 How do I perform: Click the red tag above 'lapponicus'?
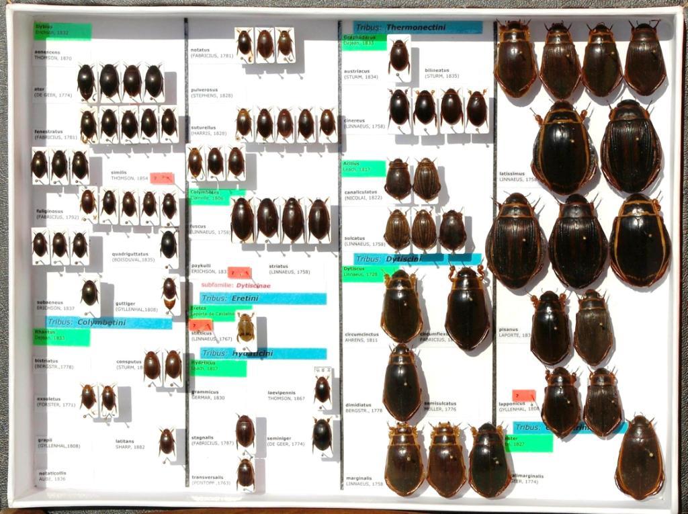(523, 396)
